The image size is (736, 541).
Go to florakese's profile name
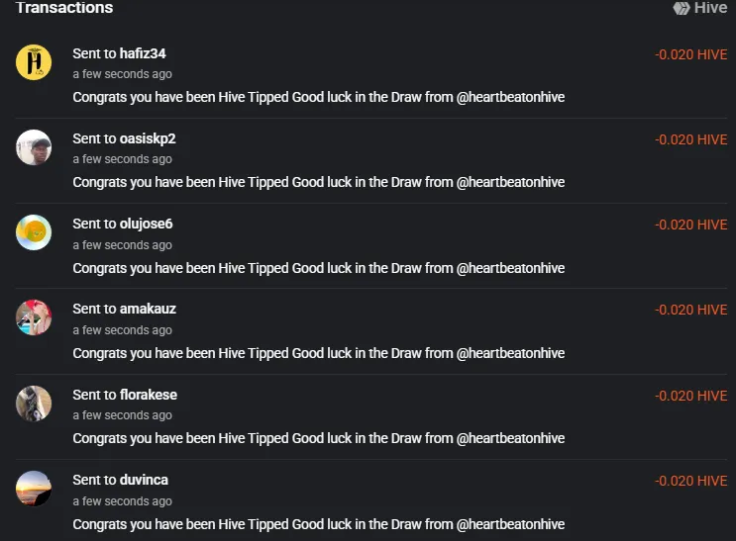149,395
